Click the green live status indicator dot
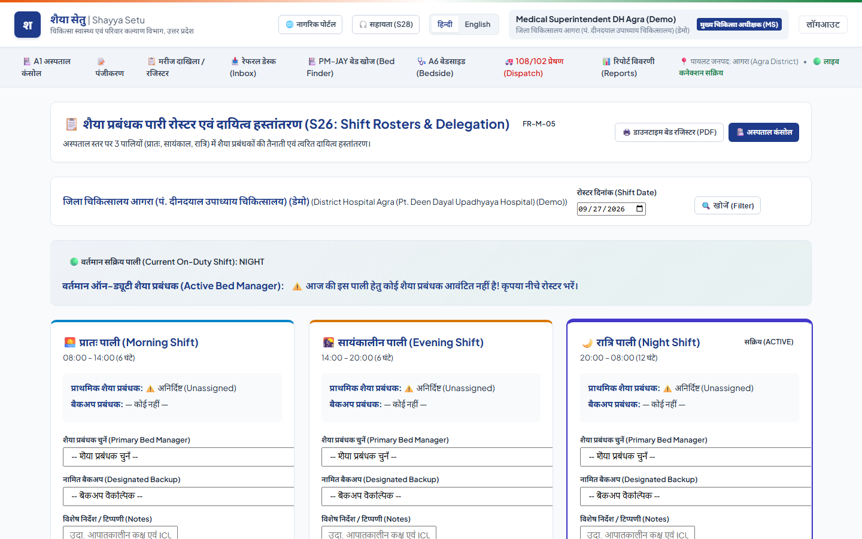 pyautogui.click(x=817, y=61)
